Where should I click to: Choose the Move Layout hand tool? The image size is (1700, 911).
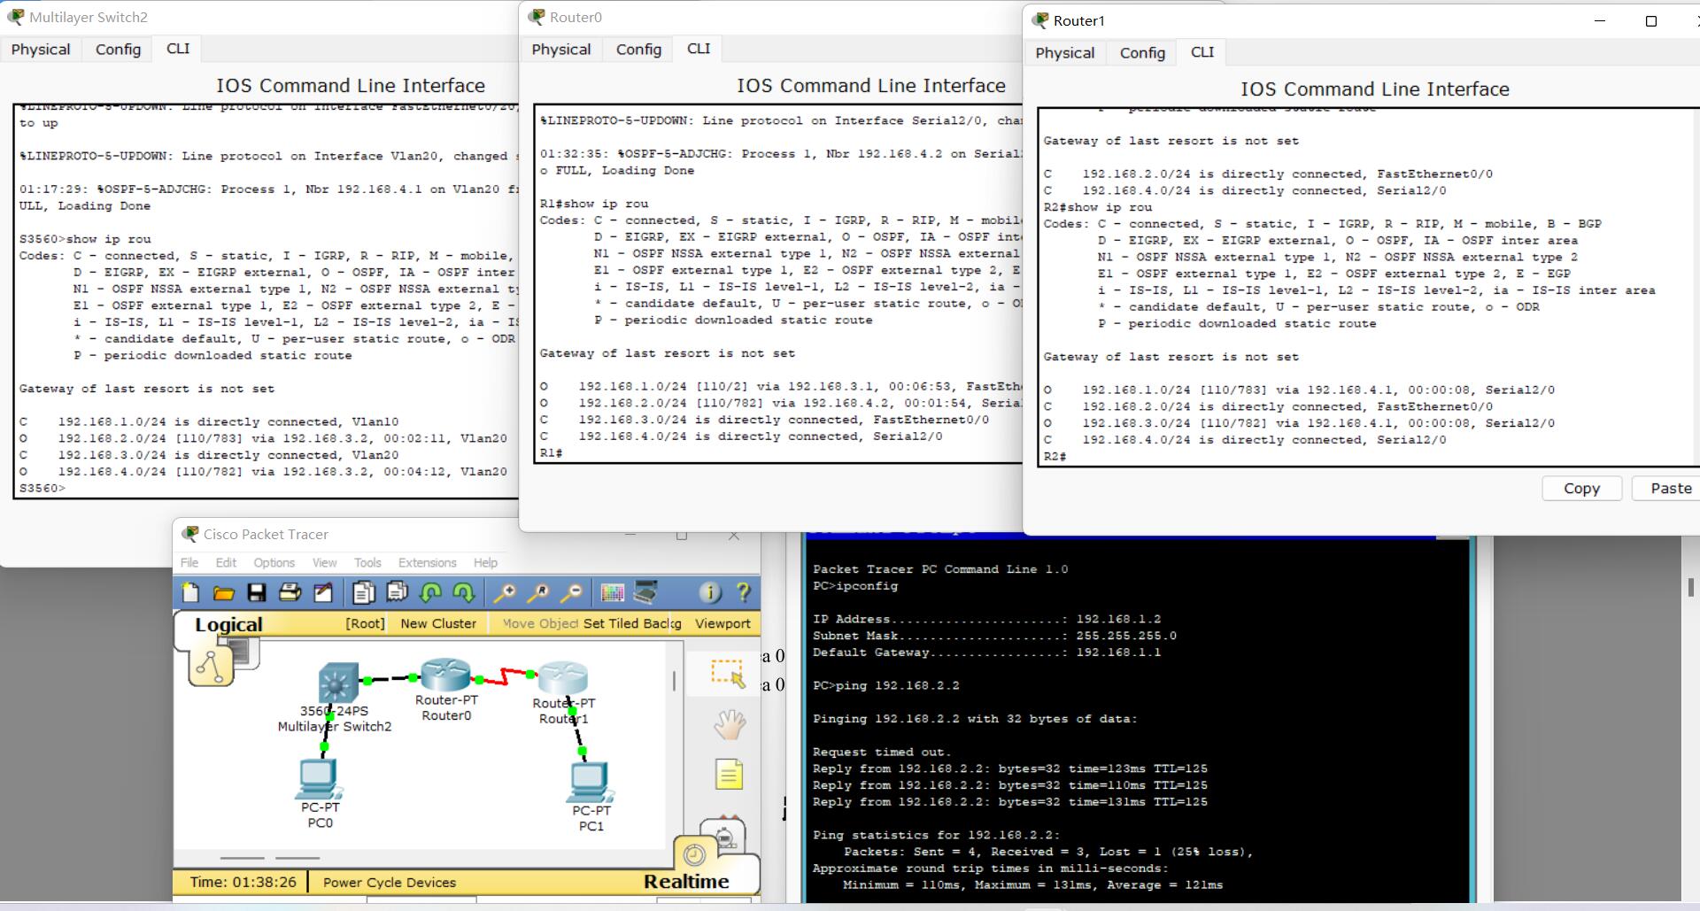(x=730, y=725)
